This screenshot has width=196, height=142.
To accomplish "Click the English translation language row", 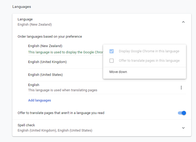I will coord(107,88).
